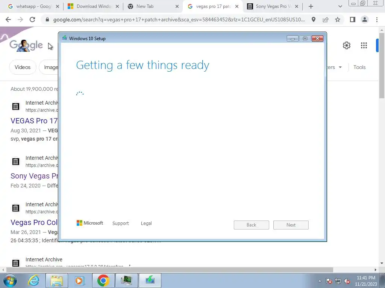The width and height of the screenshot is (385, 288).
Task: Click the horizontal scrollbar thumb
Action: click(170, 270)
